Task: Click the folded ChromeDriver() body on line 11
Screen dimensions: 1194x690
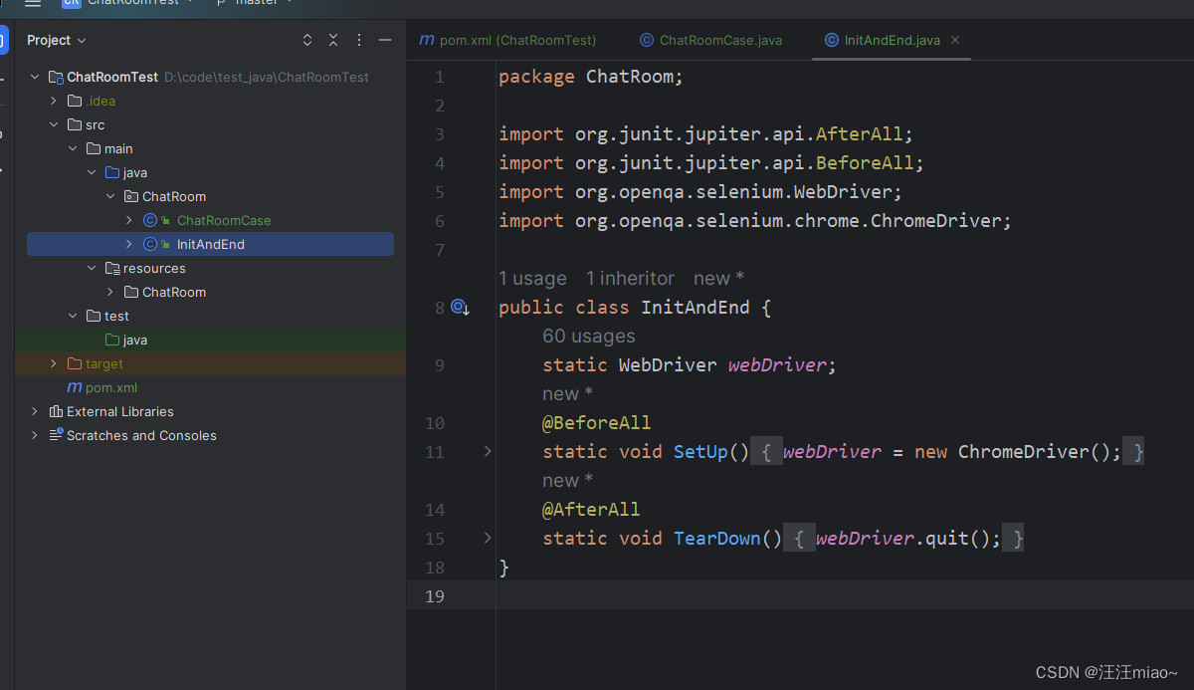Action: pos(946,452)
